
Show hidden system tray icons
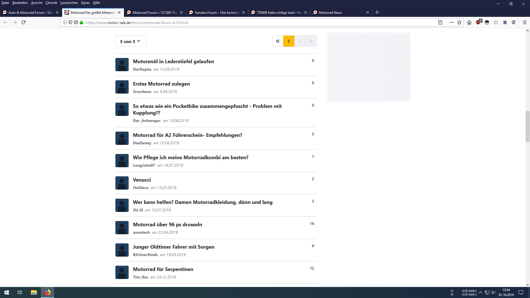(x=481, y=292)
